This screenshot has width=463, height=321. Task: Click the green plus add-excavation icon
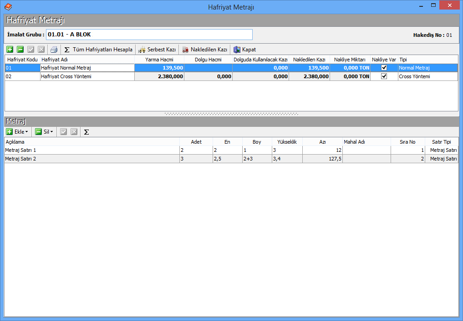coord(10,50)
